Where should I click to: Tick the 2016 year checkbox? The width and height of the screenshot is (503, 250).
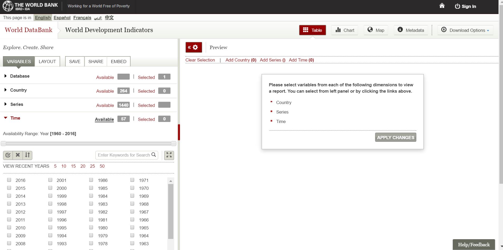9,180
